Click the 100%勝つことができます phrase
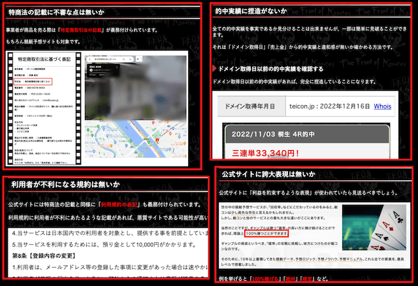Screen dimensions: 418x286 (266, 234)
